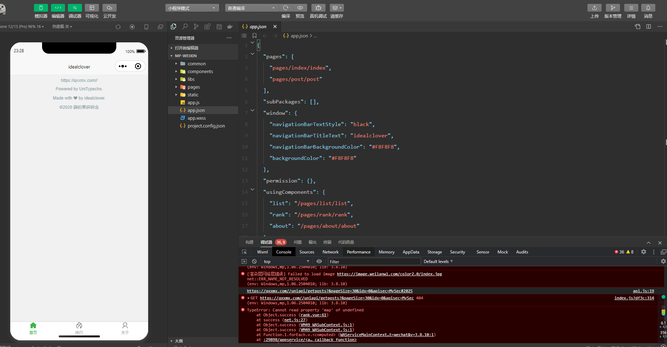667x347 pixels.
Task: Open the clear cache layers dropdown
Action: tap(337, 8)
